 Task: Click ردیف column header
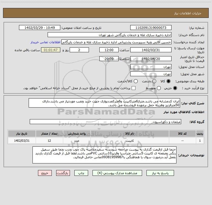(x=200, y=133)
